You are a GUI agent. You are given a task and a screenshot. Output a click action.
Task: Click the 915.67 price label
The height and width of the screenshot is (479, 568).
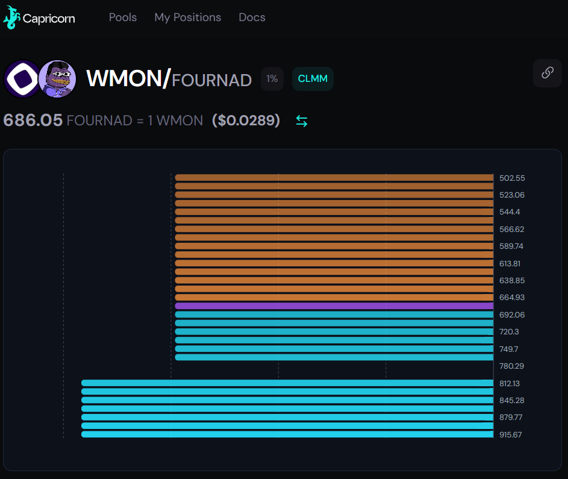pos(510,434)
